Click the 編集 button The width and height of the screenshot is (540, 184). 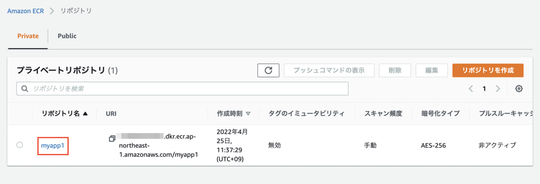[x=432, y=70]
